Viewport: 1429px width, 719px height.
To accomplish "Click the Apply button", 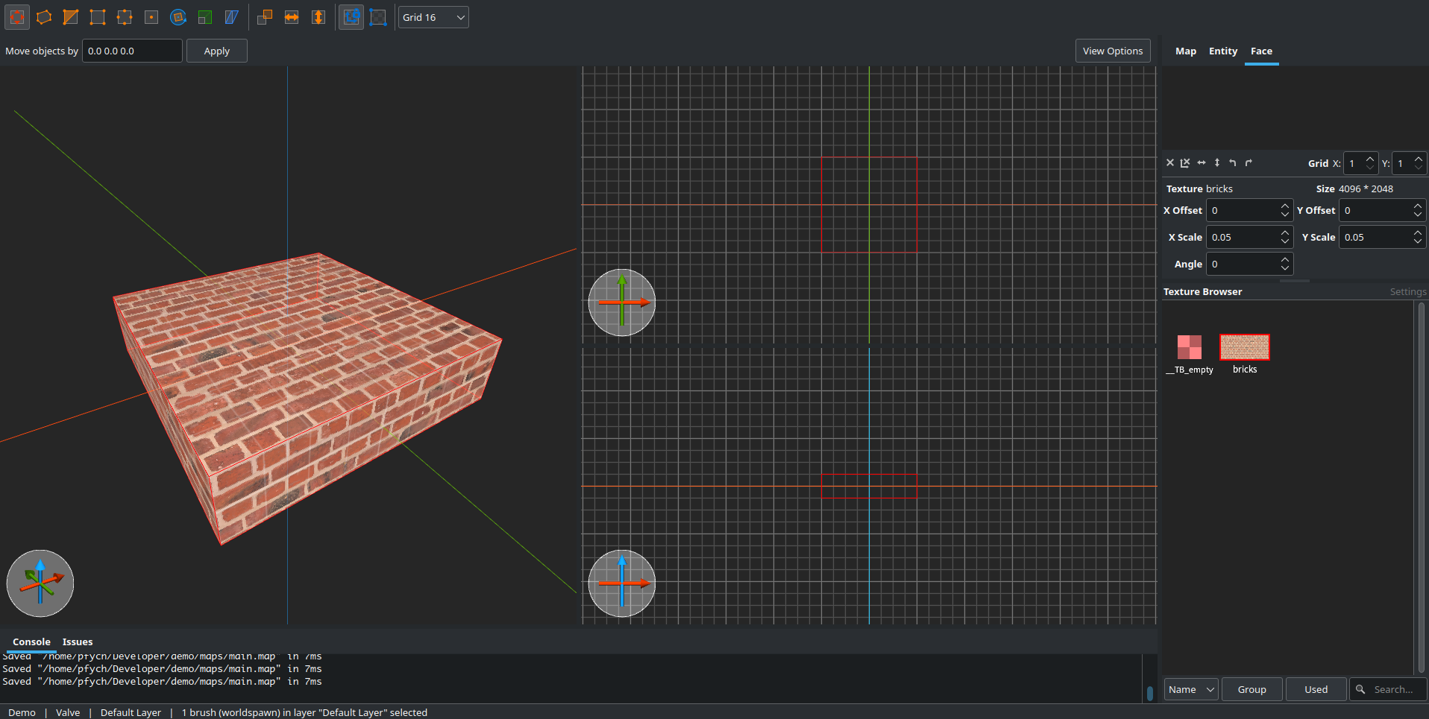I will [216, 51].
